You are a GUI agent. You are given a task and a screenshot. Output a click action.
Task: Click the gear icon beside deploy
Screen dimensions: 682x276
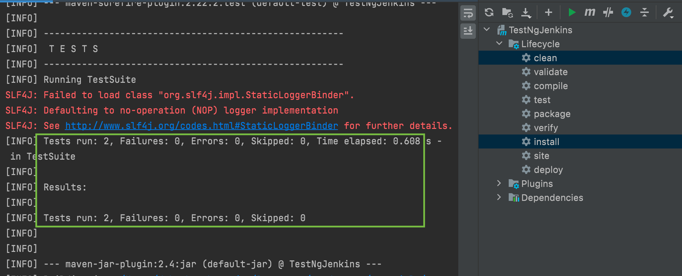pyautogui.click(x=526, y=169)
